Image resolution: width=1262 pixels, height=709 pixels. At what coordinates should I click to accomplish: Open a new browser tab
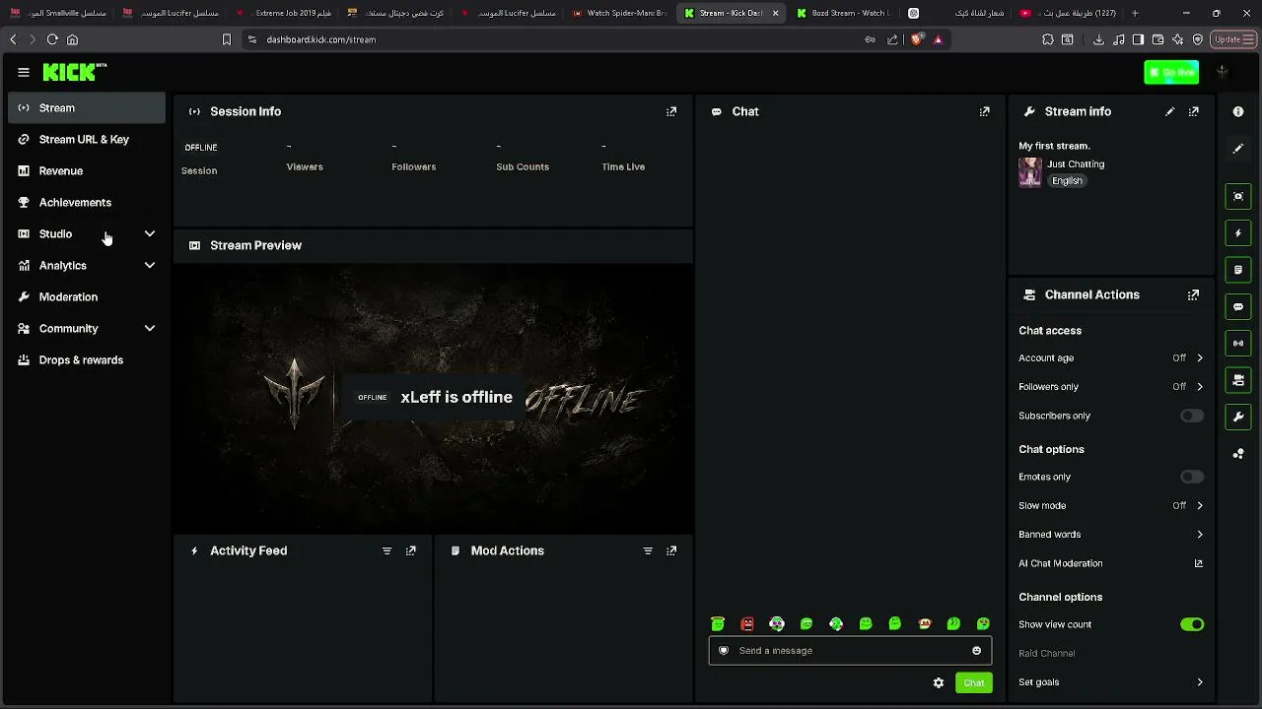point(1135,13)
